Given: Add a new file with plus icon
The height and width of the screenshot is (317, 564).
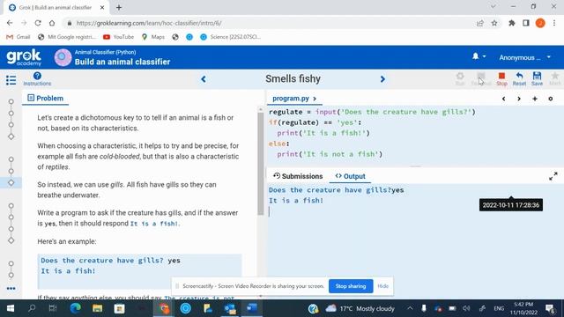Looking at the screenshot, I should [535, 99].
